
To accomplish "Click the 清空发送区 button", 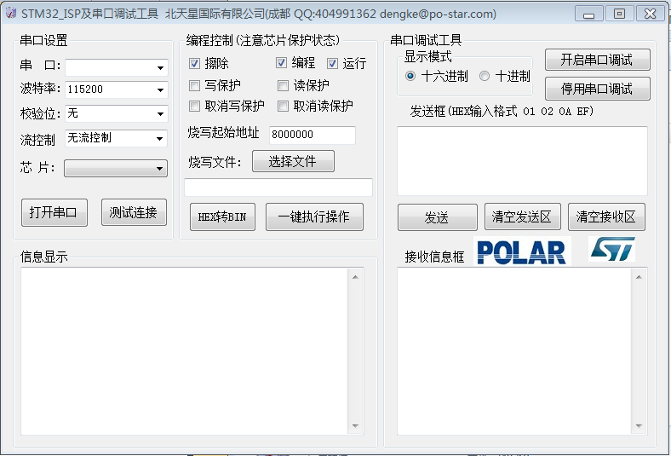I will (x=523, y=217).
